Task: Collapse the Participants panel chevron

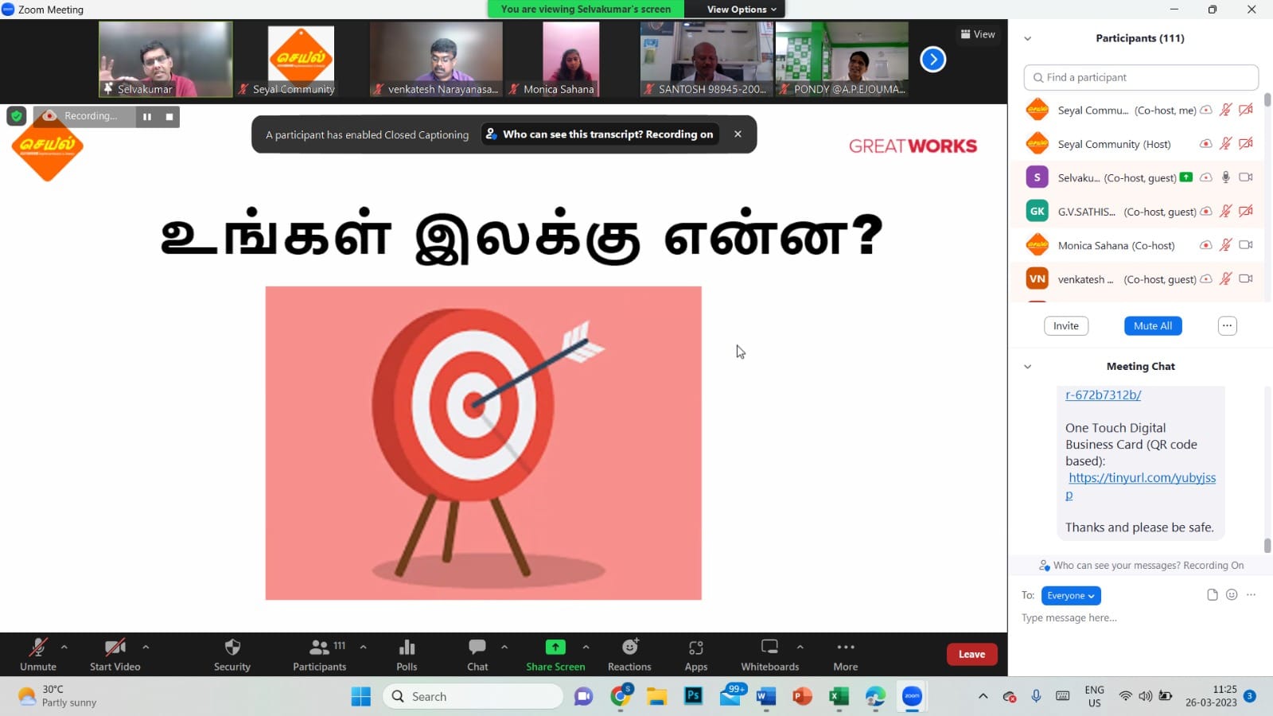Action: [1027, 38]
